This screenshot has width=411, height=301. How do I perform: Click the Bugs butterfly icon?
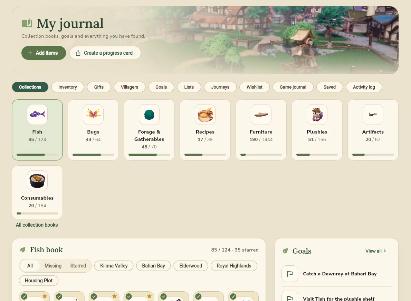(x=93, y=115)
